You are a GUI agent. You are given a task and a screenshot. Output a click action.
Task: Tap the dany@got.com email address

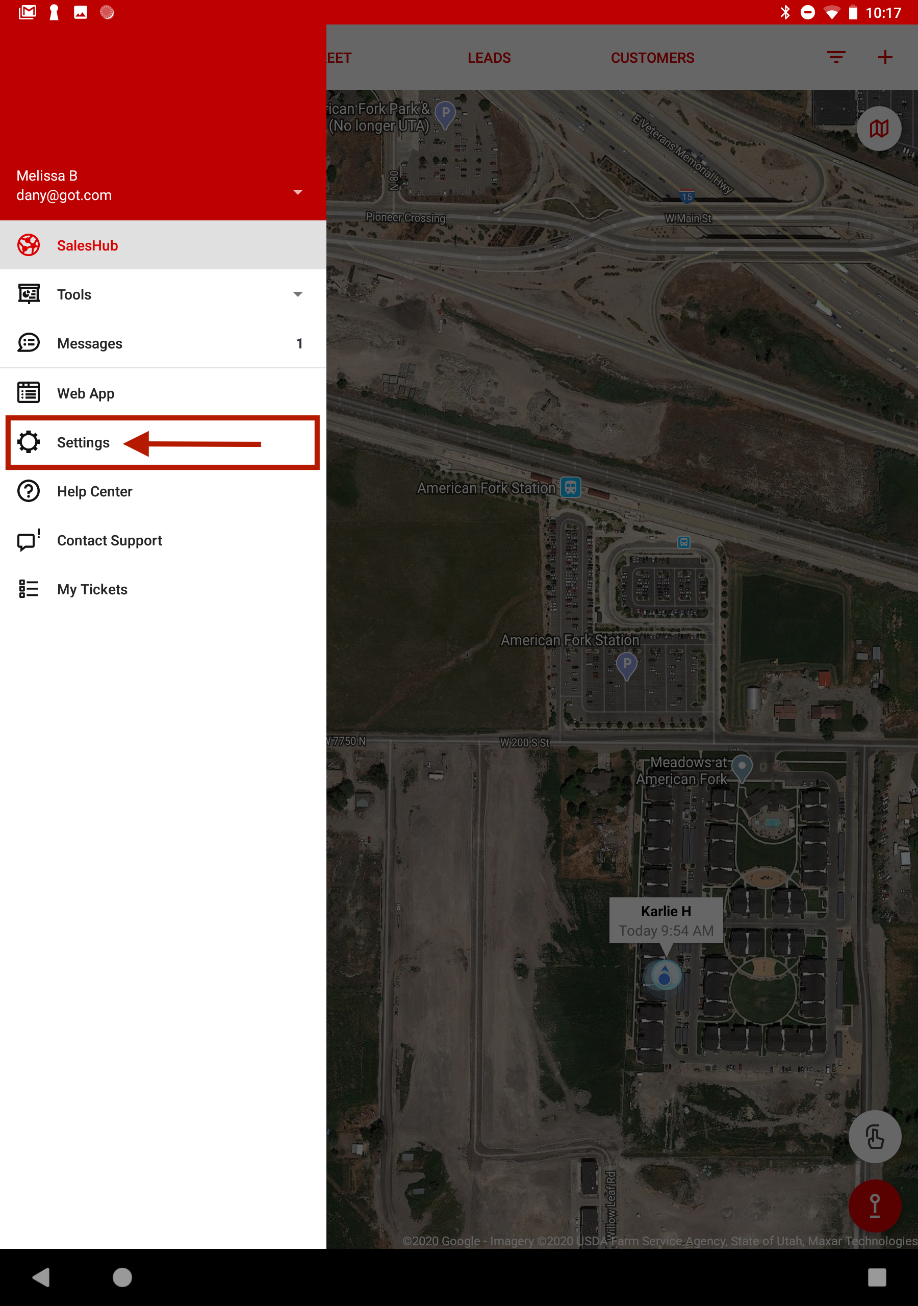(64, 195)
